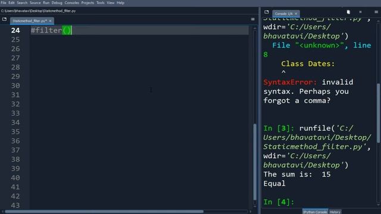Click the console scroll down arrow

(378, 205)
